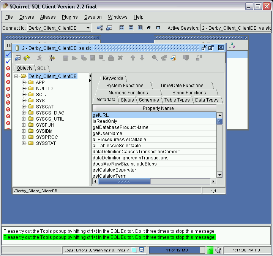This screenshot has height=256, width=273.
Task: Open the Plugins menu
Action: tap(69, 17)
